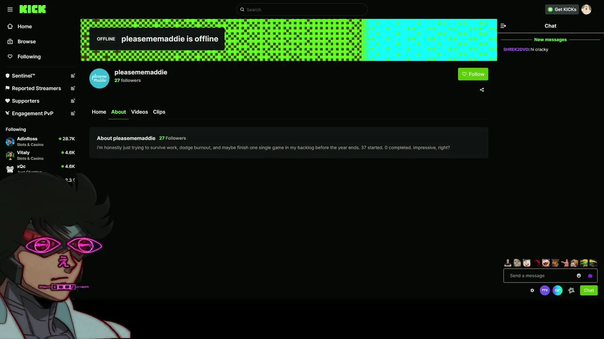Click the New messages divider label

tap(550, 40)
